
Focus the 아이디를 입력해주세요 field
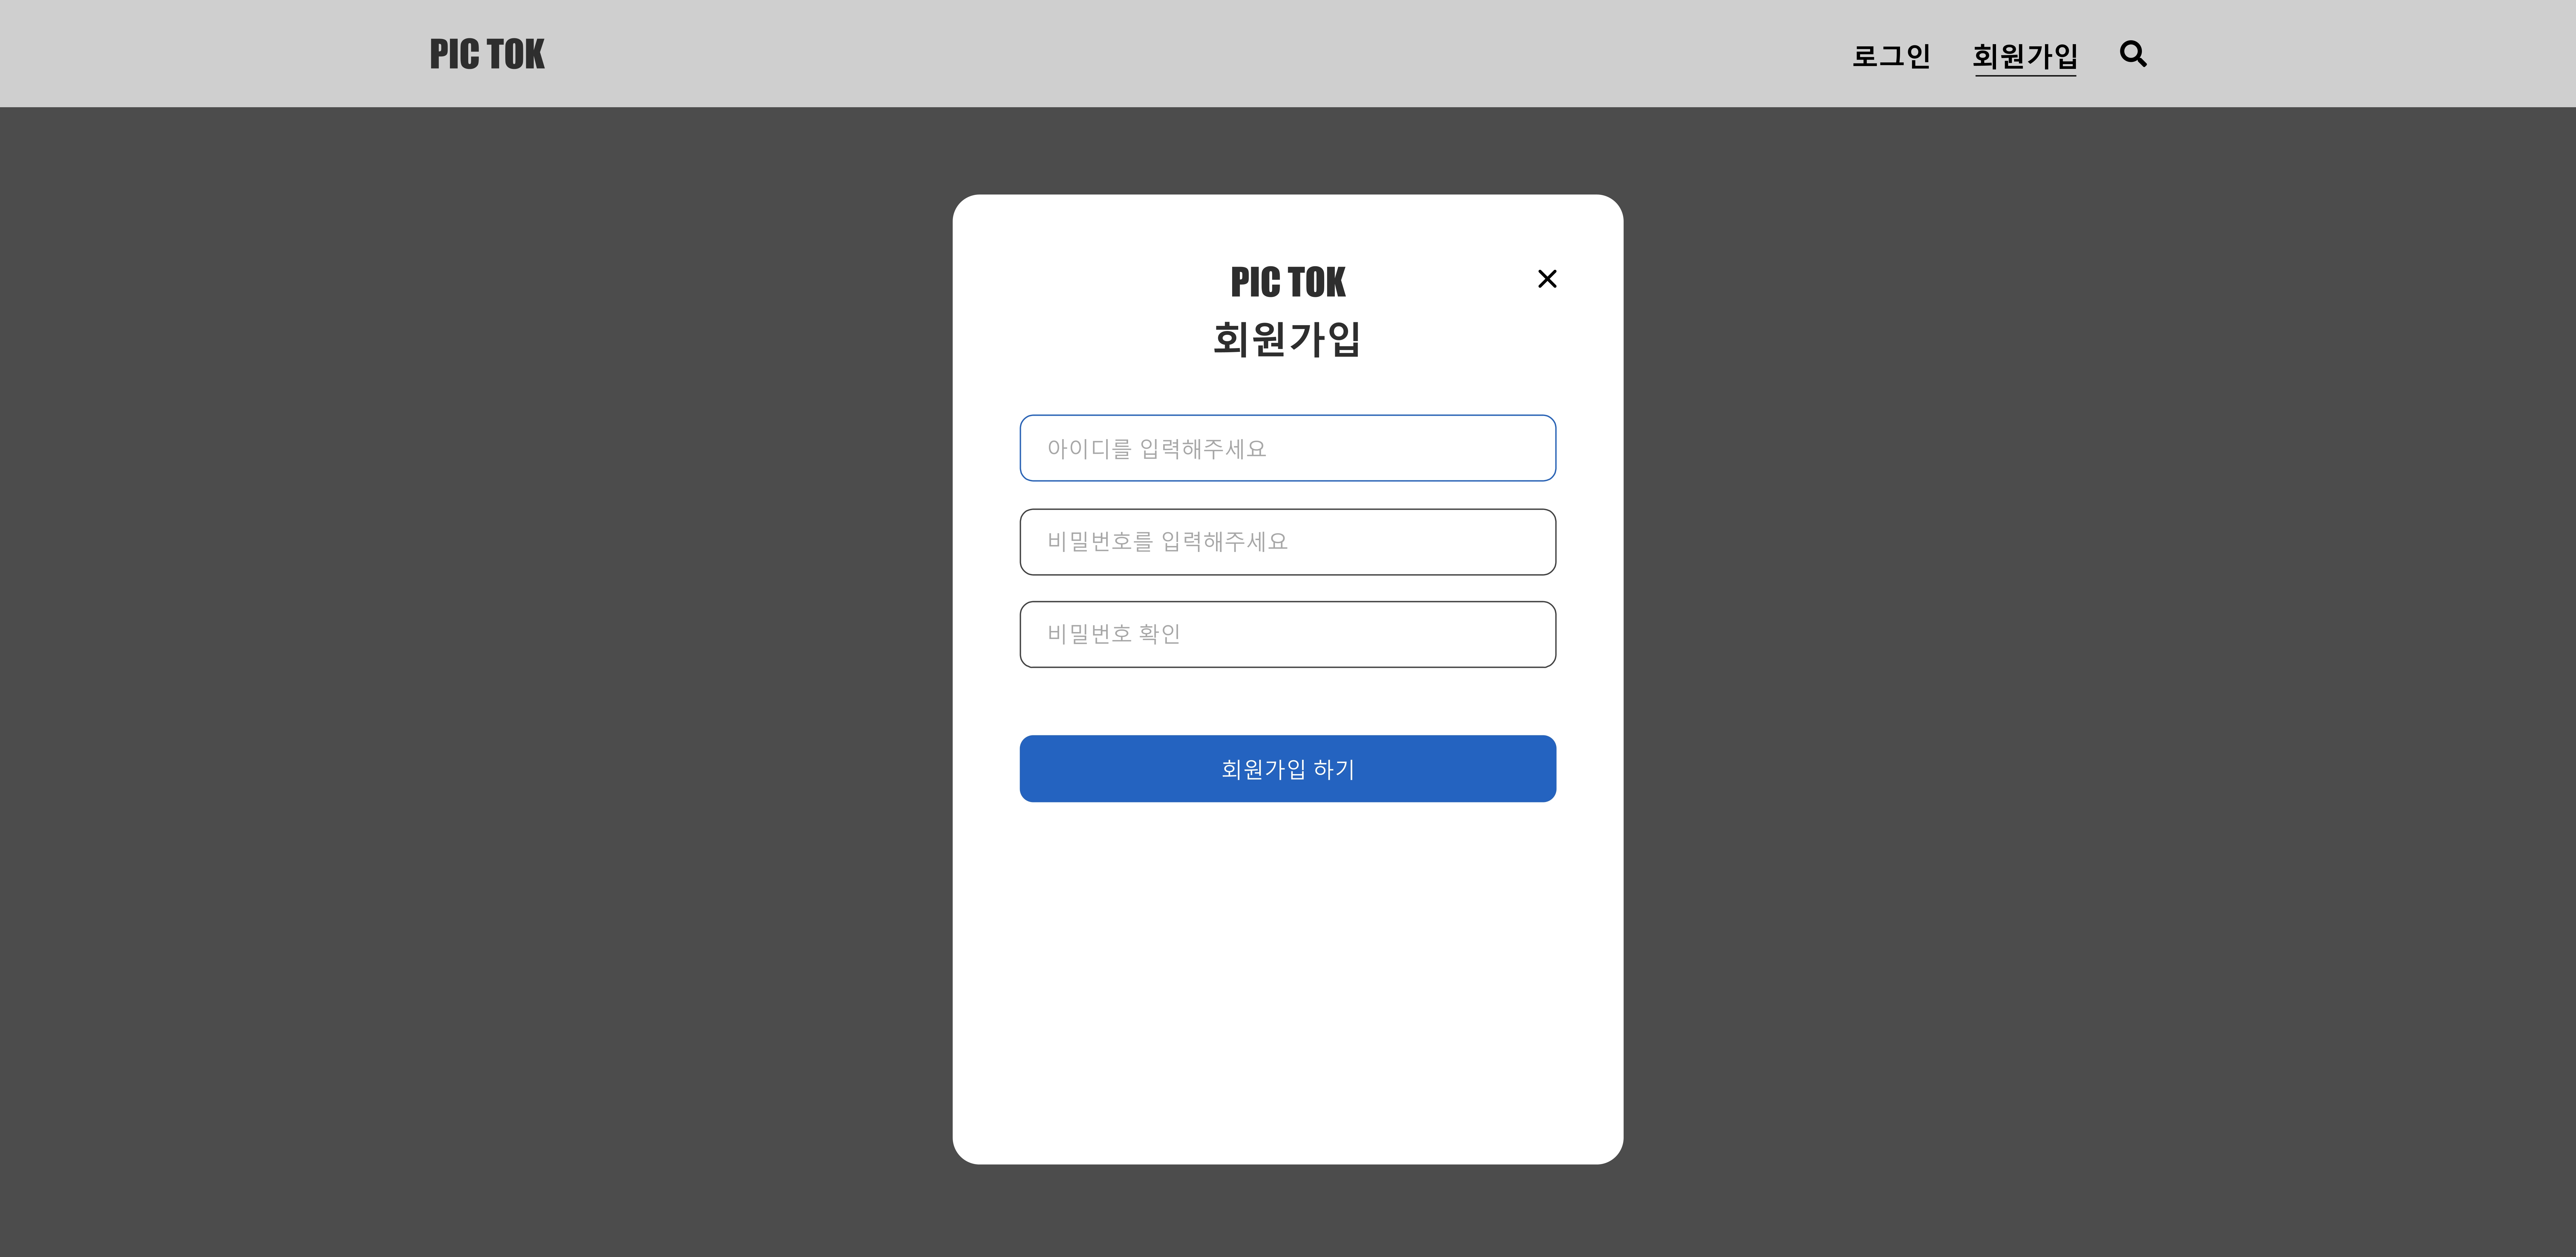(x=1288, y=448)
